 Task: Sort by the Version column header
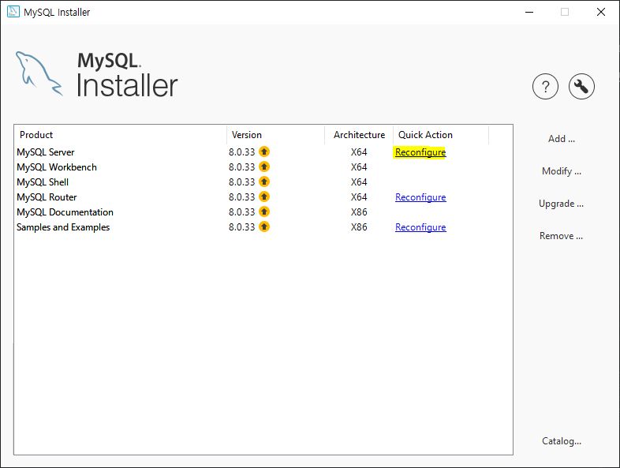(275, 135)
